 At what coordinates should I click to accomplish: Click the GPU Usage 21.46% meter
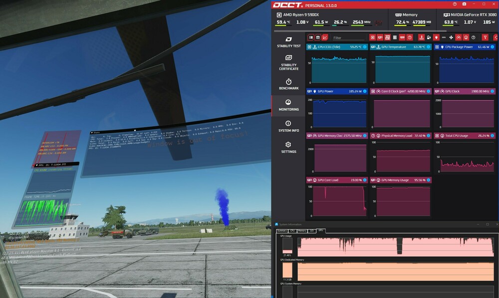tap(287, 246)
